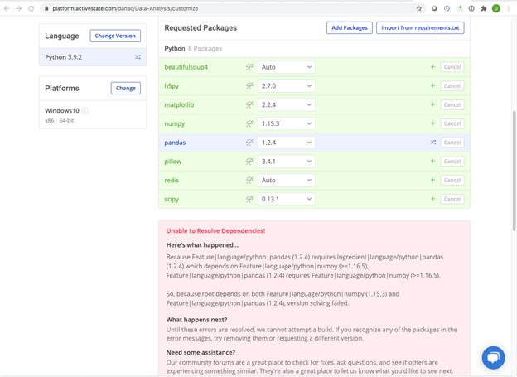Click the Add Packages button
Image resolution: width=517 pixels, height=377 pixels.
pos(349,27)
